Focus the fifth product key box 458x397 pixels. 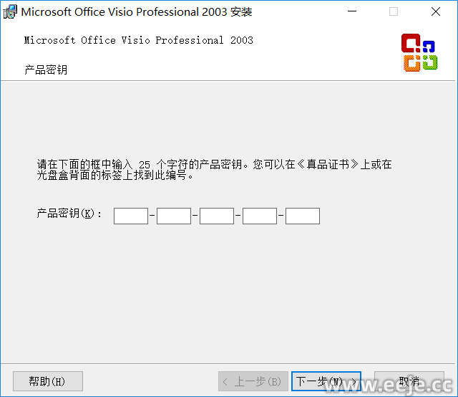pyautogui.click(x=303, y=216)
